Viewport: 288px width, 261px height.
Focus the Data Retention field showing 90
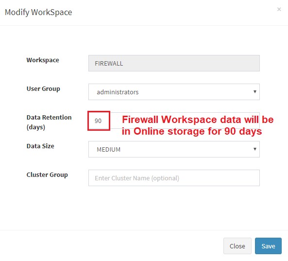(x=174, y=121)
